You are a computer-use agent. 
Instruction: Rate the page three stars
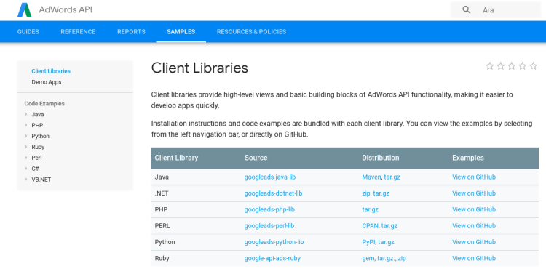[511, 65]
